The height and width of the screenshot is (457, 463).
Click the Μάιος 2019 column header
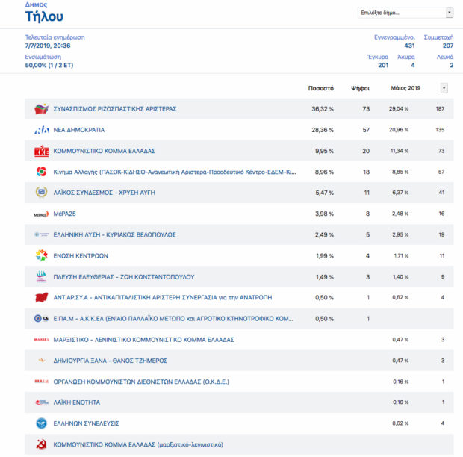pyautogui.click(x=405, y=88)
